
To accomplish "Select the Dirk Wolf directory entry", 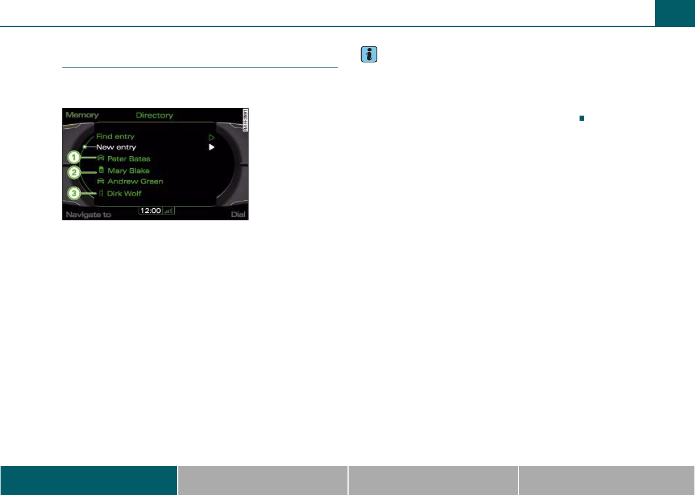I will pyautogui.click(x=124, y=193).
